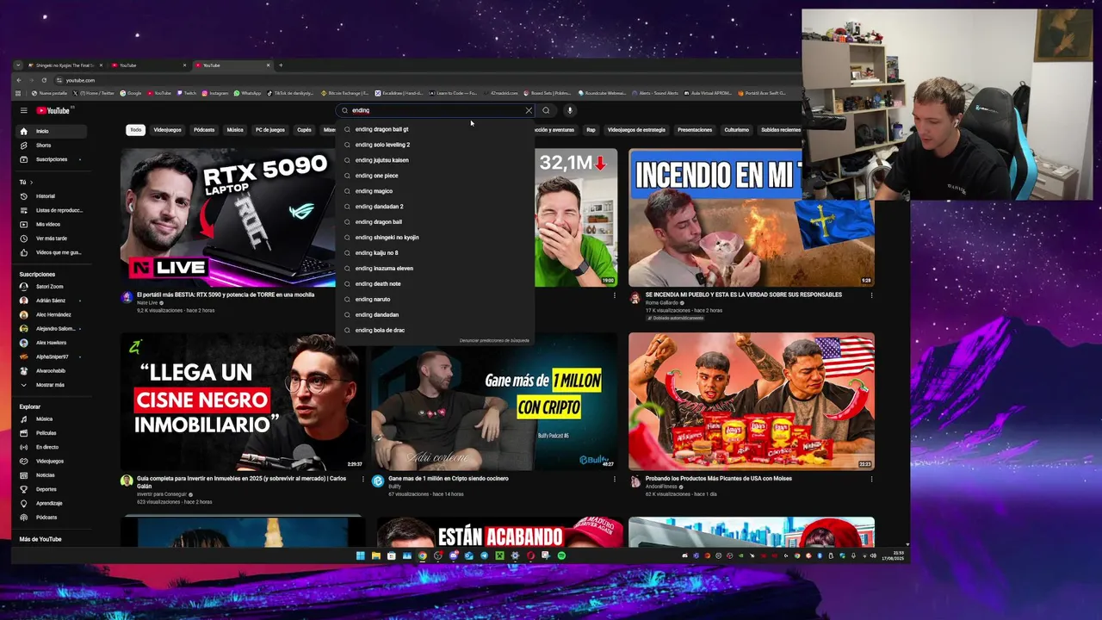Viewport: 1102px width, 620px height.
Task: Open Ver más tarde list
Action: (52, 239)
